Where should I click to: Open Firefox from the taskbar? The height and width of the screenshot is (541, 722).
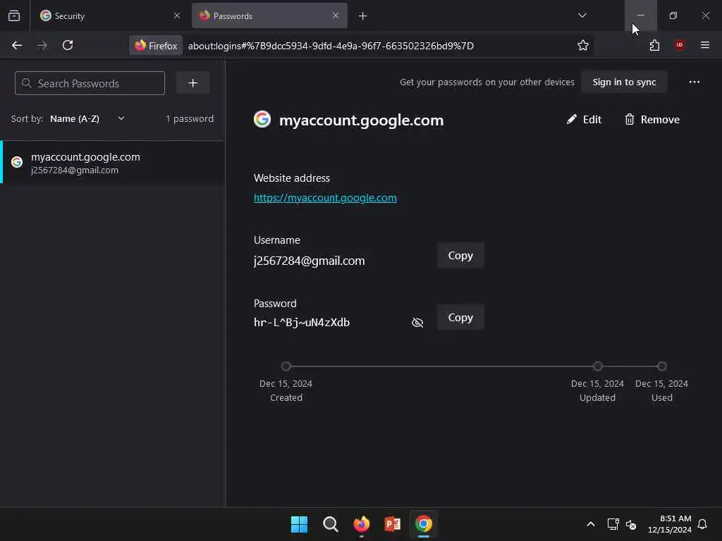pyautogui.click(x=362, y=524)
